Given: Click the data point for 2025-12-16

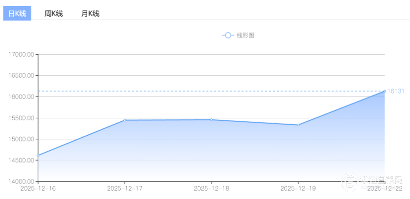Looking at the screenshot, I should click(38, 156).
